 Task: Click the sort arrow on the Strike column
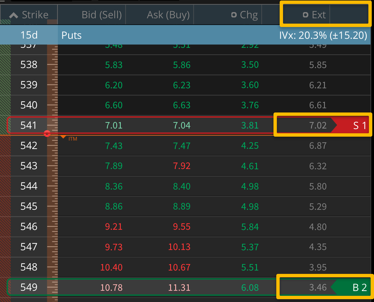click(13, 15)
